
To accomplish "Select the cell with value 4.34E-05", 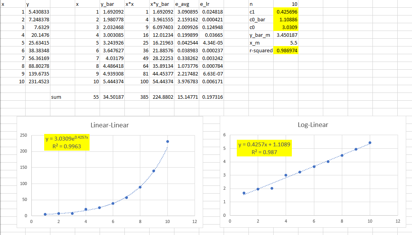I will pos(212,43).
